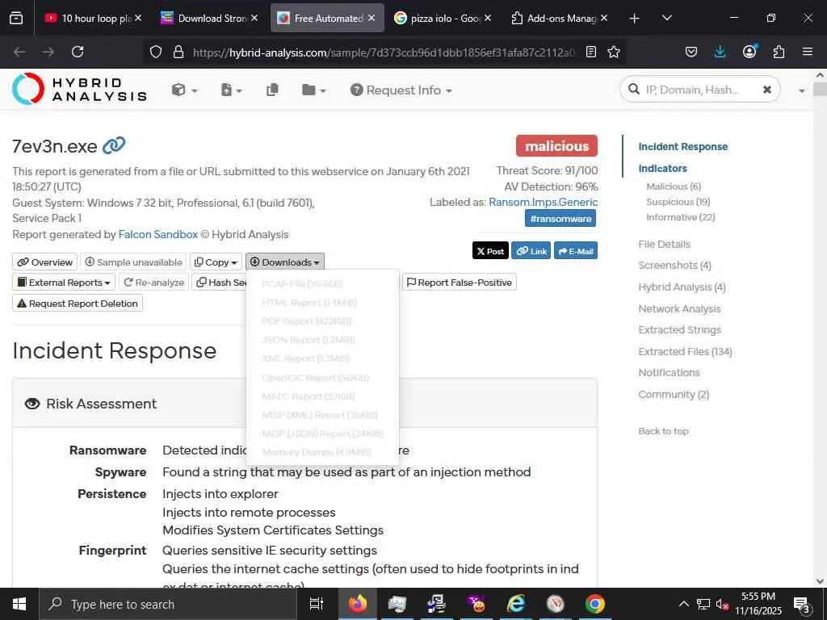Click the Pocket save icon
The height and width of the screenshot is (620, 827).
tap(691, 52)
